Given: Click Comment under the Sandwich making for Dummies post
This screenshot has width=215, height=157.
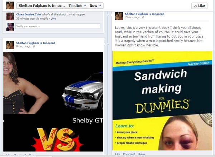Looking at the screenshot, I should point(129,154).
